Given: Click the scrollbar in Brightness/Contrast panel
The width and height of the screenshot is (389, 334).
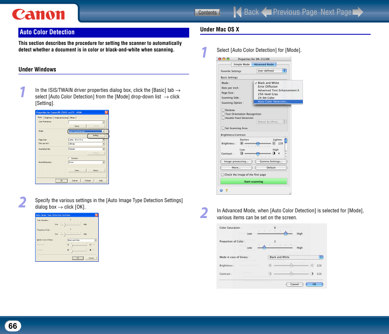Looking at the screenshot, I should [286, 147].
